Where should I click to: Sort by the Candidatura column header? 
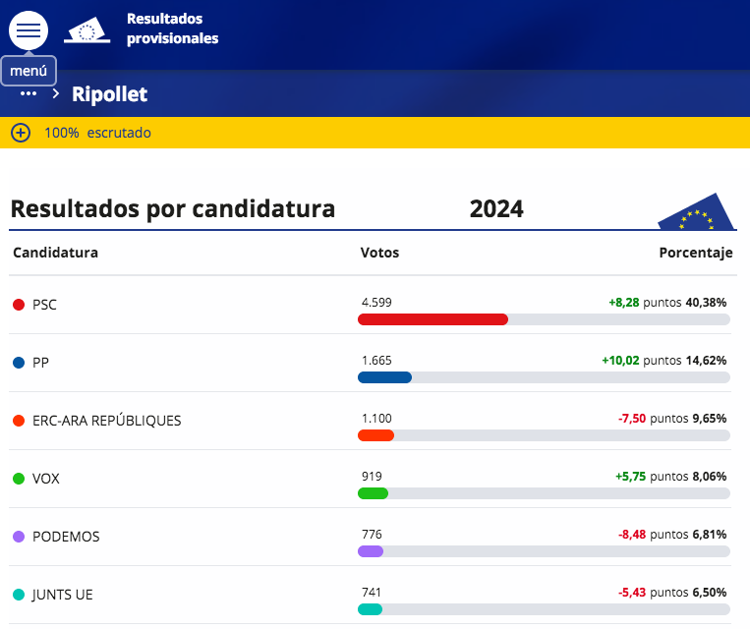(55, 253)
